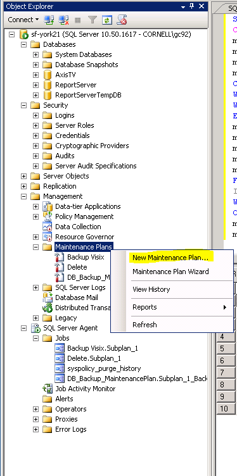
Task: Select the DB_Backup_M maintenance plan icon
Action: (60, 277)
